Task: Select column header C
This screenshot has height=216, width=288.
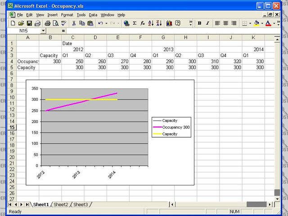Action: pyautogui.click(x=73, y=37)
